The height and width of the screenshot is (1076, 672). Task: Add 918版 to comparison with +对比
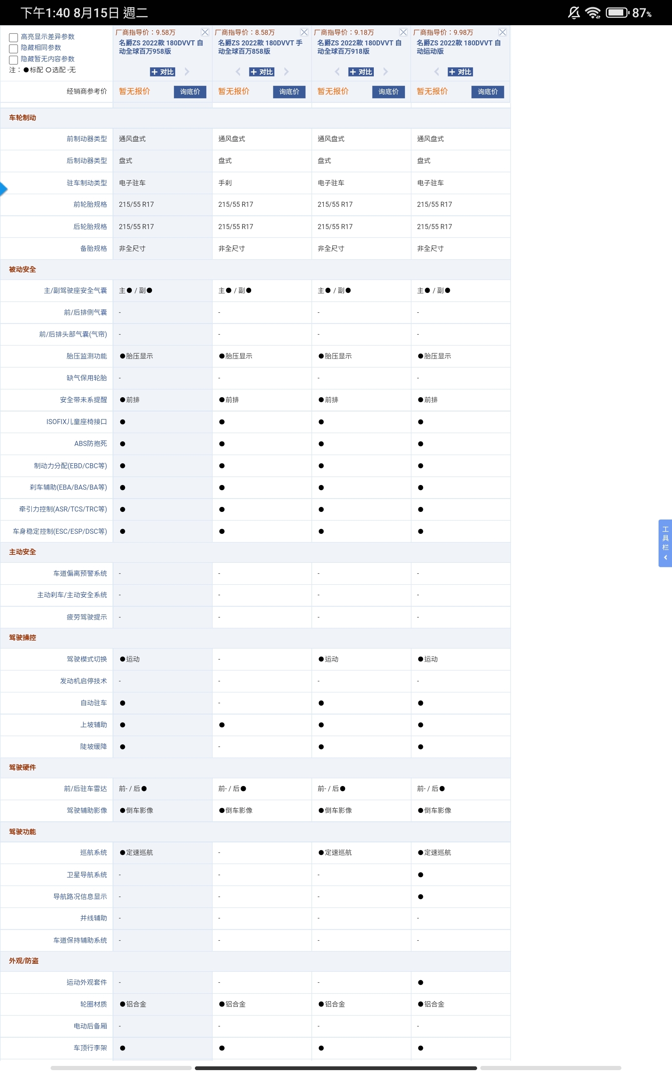[360, 71]
